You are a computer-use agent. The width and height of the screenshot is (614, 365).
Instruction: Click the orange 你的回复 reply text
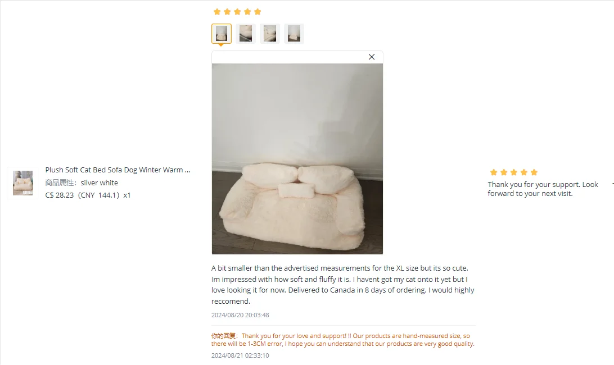point(342,340)
